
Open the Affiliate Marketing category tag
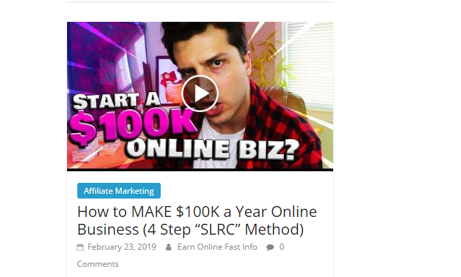tap(119, 191)
